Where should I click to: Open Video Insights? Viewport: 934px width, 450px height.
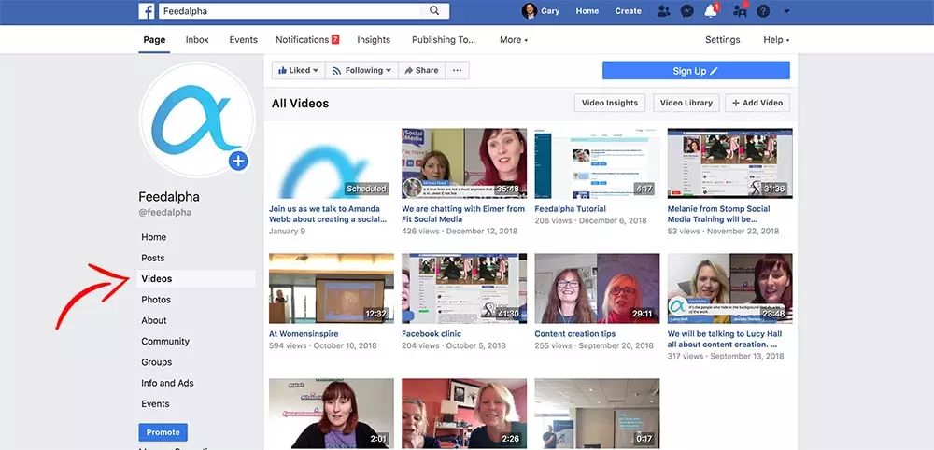coord(609,103)
